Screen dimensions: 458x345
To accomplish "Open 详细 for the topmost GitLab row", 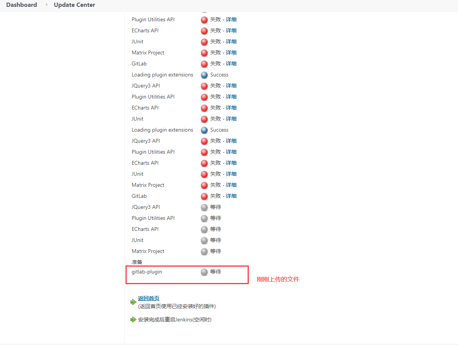I will click(x=231, y=64).
